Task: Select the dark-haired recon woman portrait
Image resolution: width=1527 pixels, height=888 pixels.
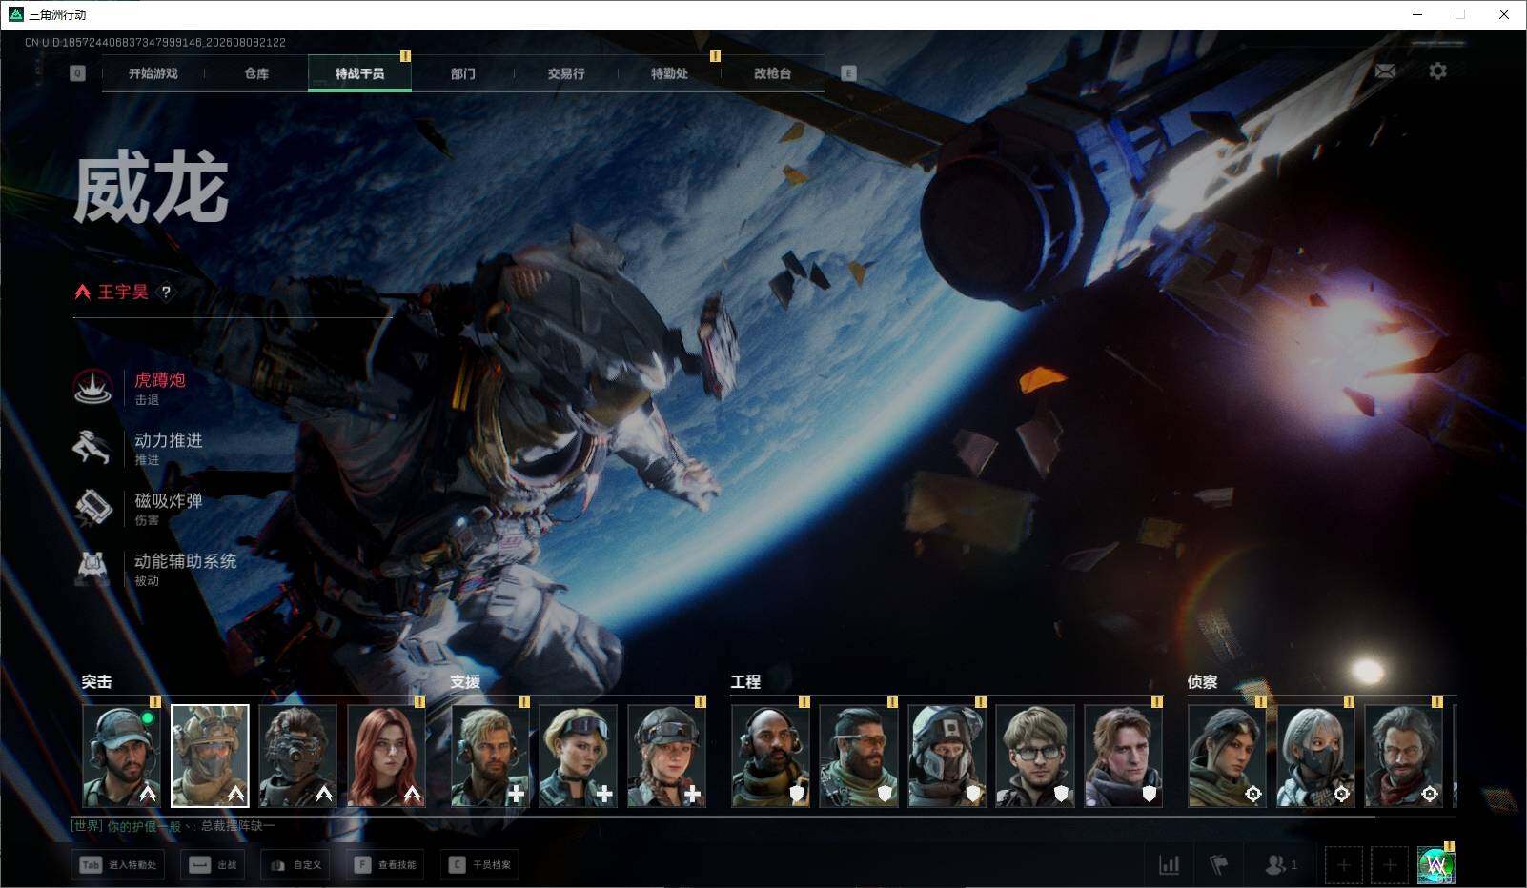Action: tap(1227, 756)
